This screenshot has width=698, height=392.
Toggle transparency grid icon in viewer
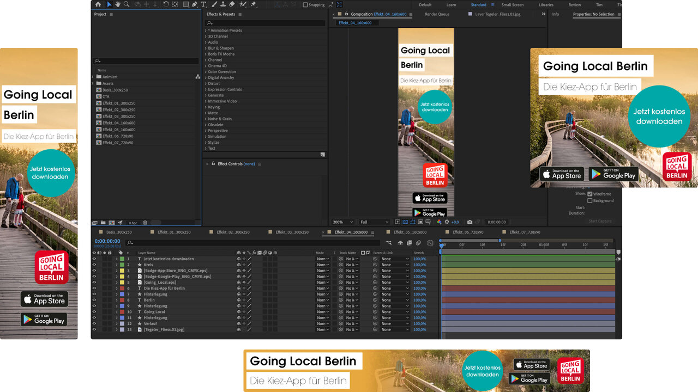[405, 222]
